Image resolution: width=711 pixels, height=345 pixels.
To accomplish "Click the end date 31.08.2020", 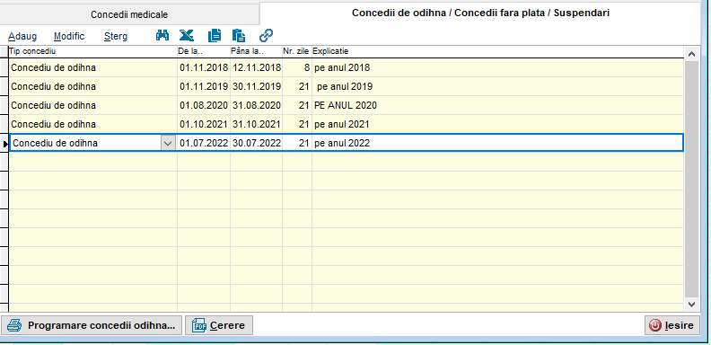I will [x=257, y=105].
